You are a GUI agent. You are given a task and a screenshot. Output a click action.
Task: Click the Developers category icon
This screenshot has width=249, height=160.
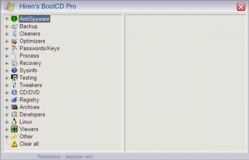(x=14, y=115)
